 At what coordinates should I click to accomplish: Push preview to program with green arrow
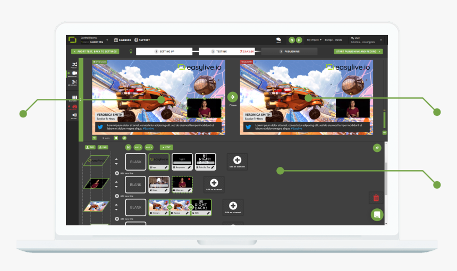233,97
